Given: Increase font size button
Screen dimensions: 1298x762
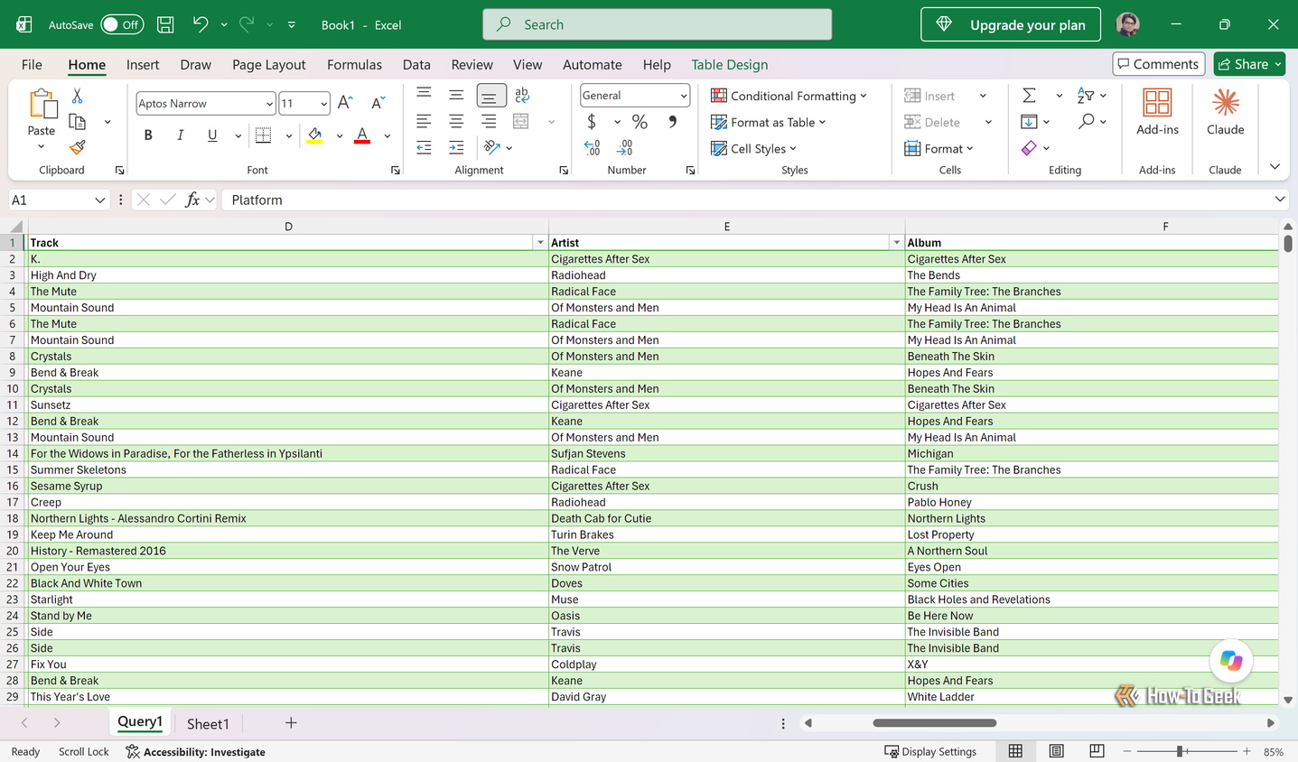Looking at the screenshot, I should pyautogui.click(x=345, y=103).
